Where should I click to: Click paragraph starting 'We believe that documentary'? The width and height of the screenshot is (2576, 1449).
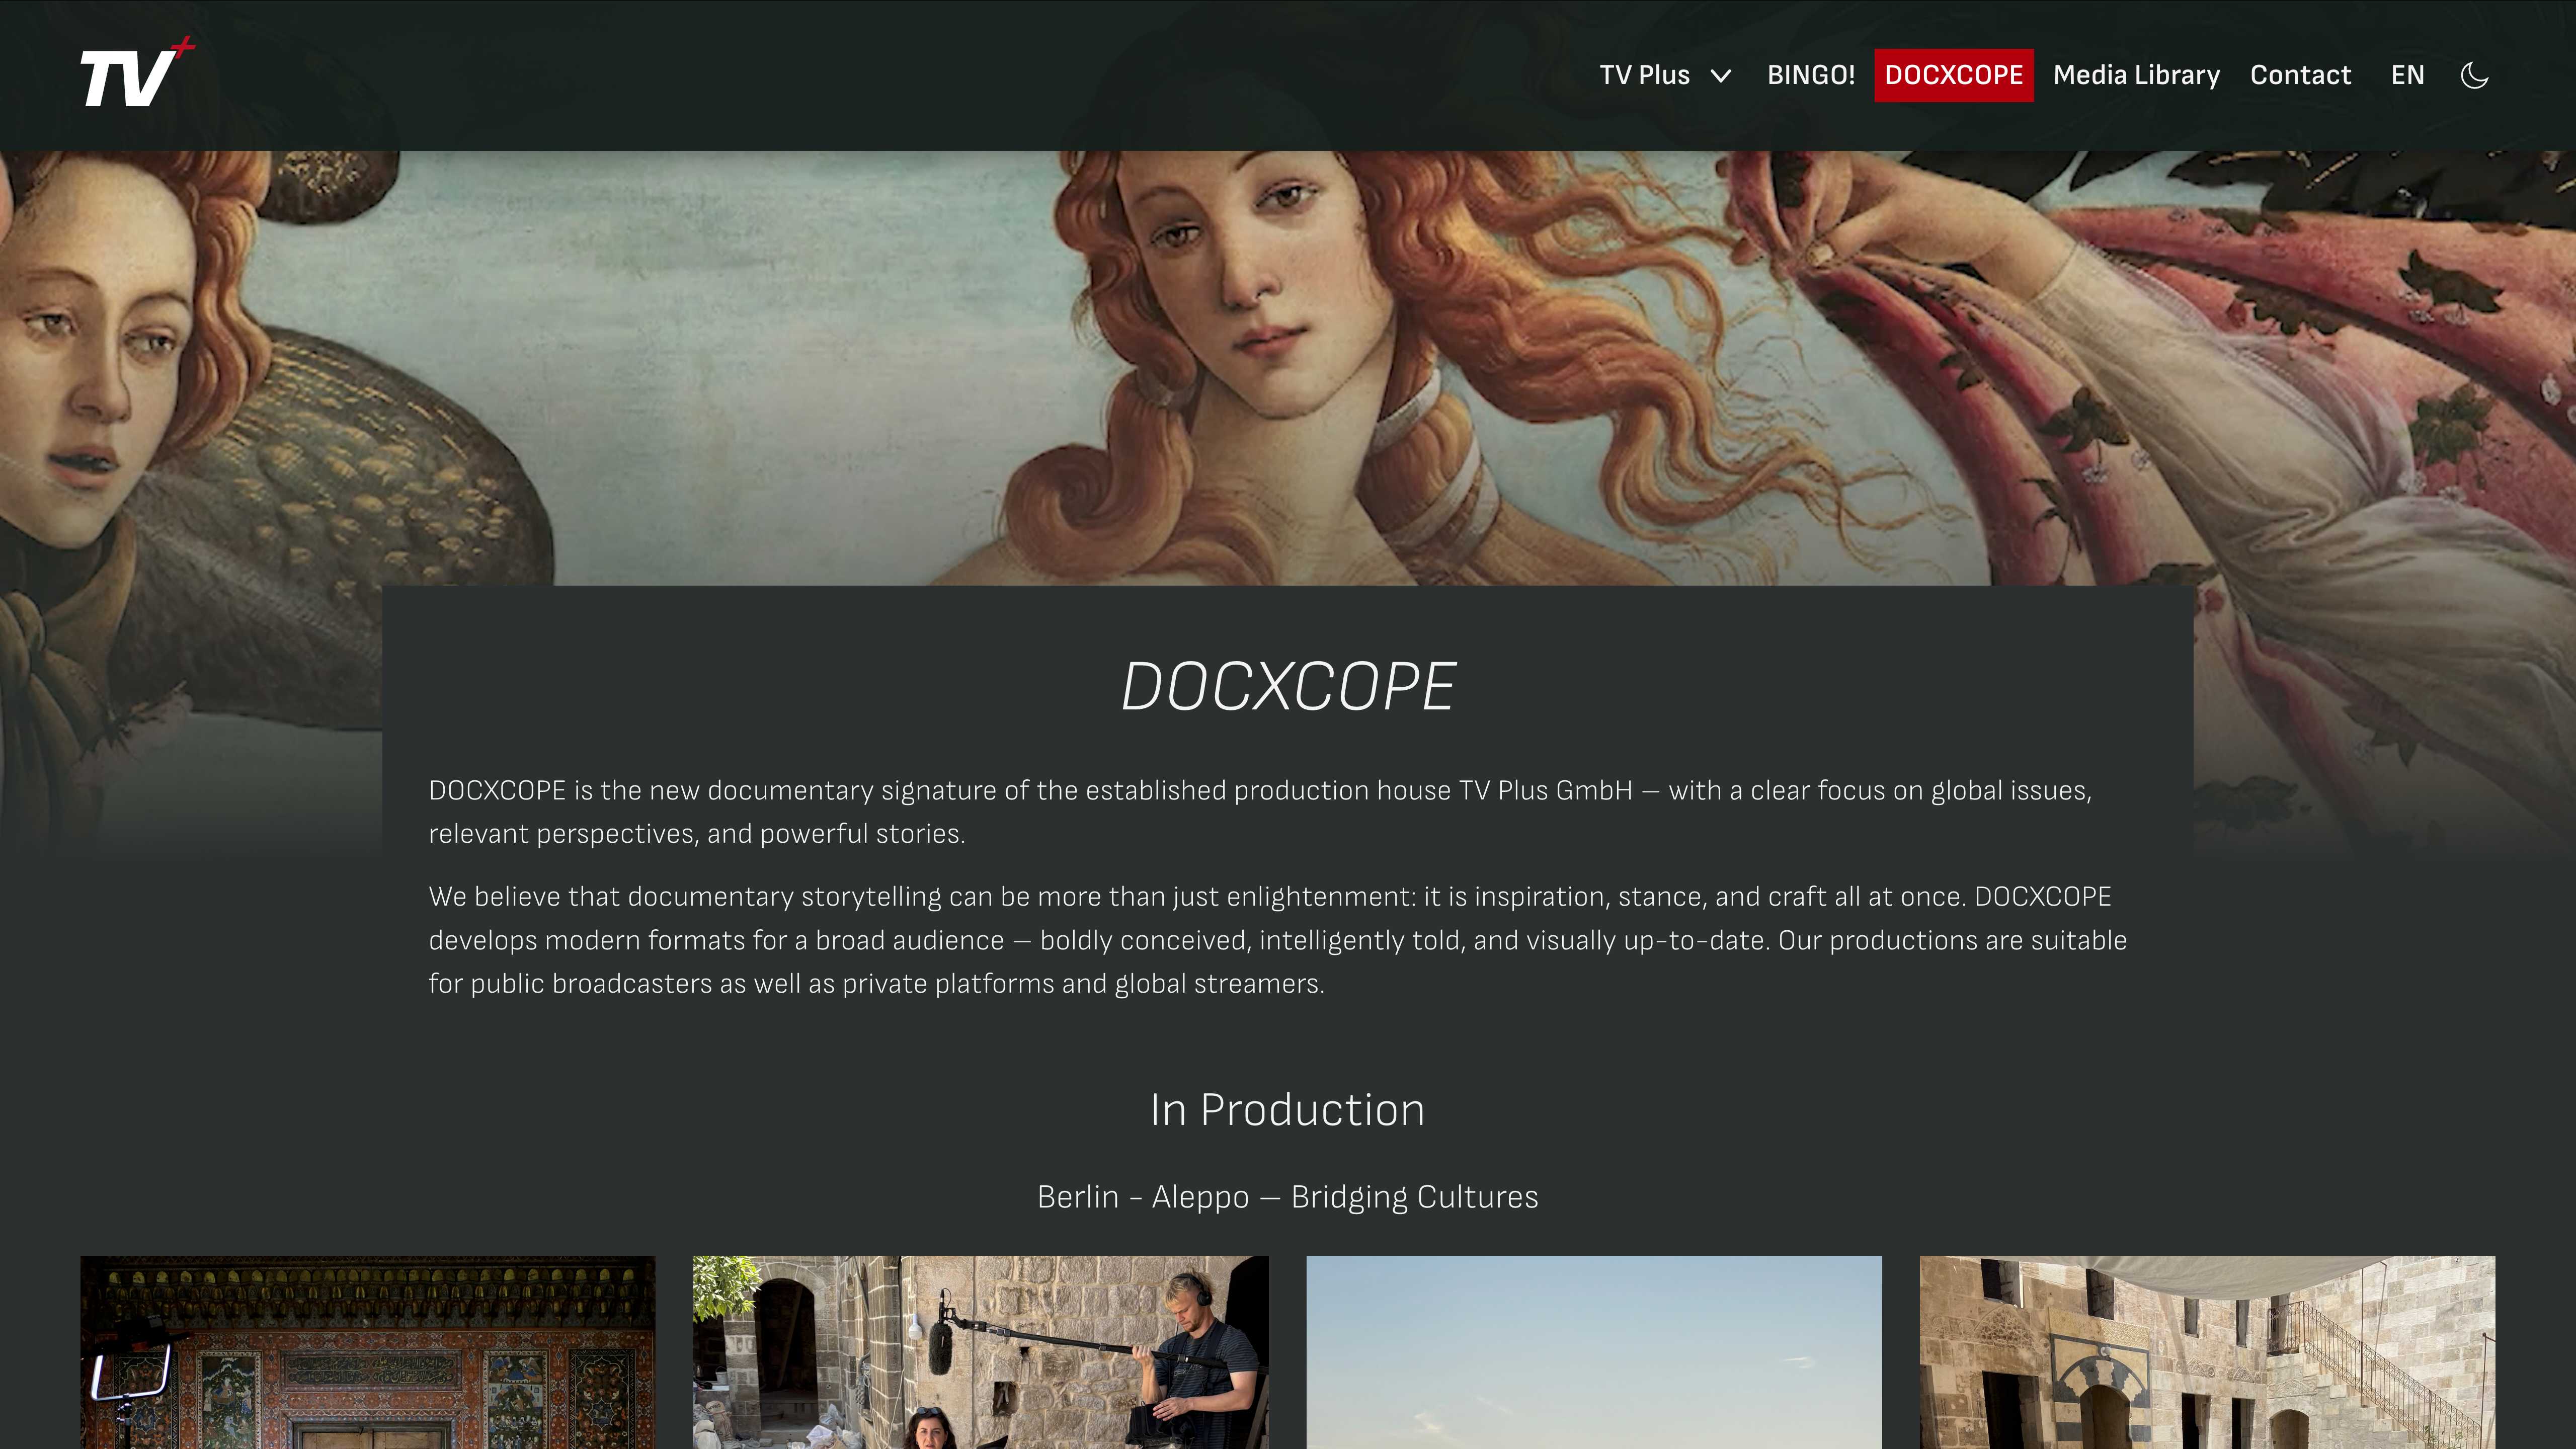point(1278,940)
